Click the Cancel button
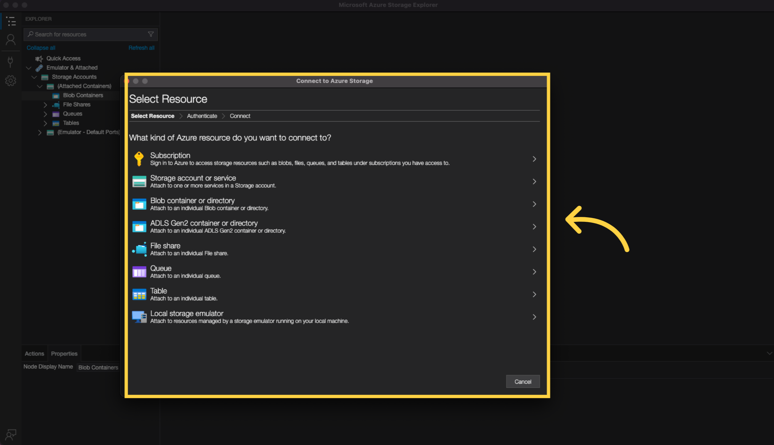The width and height of the screenshot is (774, 445). click(x=523, y=381)
